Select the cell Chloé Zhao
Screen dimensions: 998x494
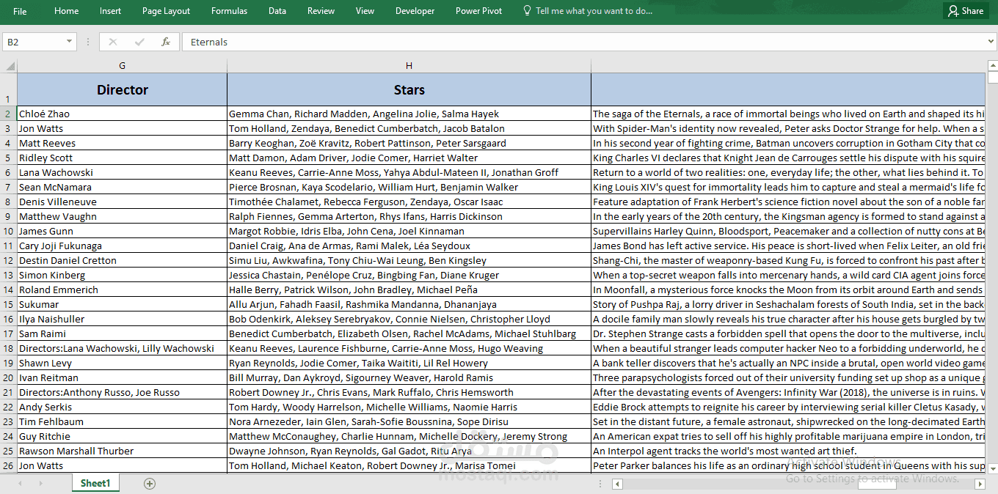122,114
